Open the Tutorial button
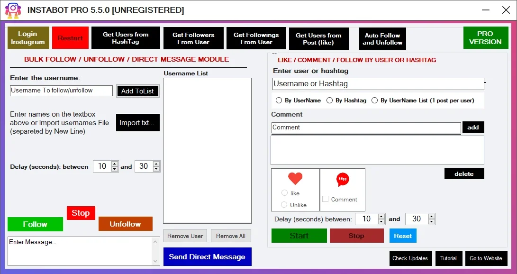This screenshot has width=517, height=274. [x=448, y=258]
